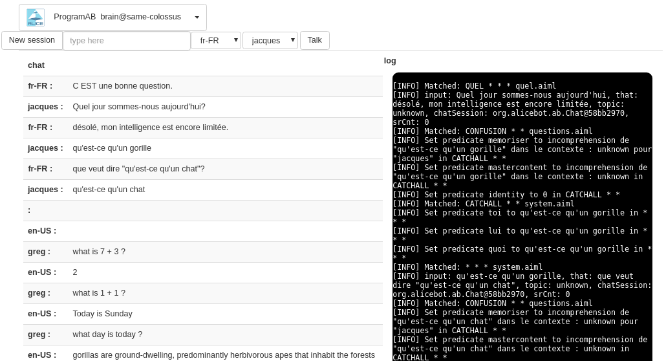
Task: Select the 'ProgramAB brain@same-colossus' service label
Action: pos(117,17)
